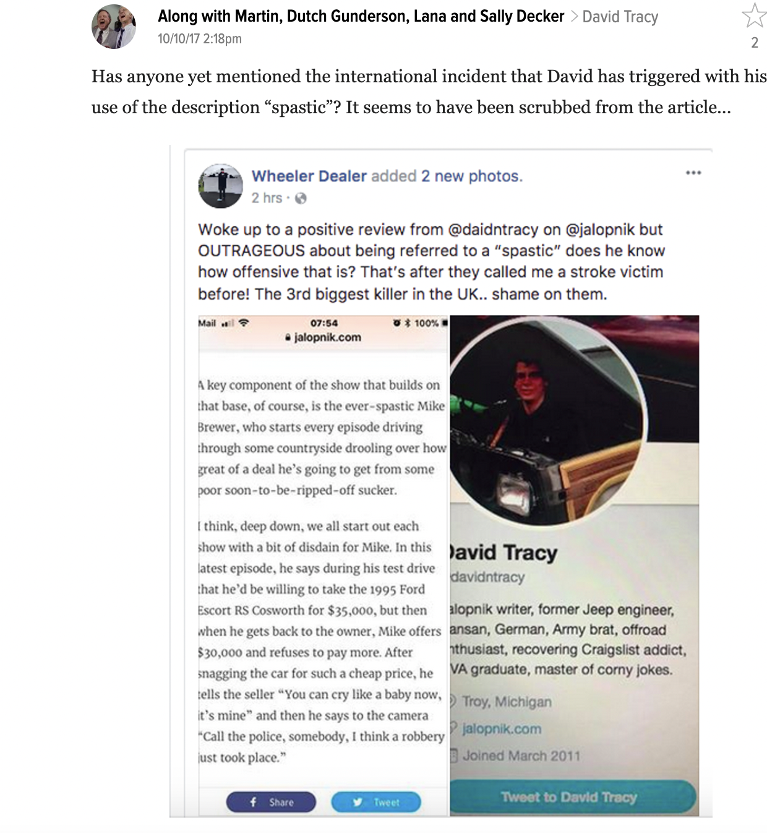This screenshot has height=833, width=767.
Task: Click Wheeler Dealer's round profile picture
Action: coord(220,186)
